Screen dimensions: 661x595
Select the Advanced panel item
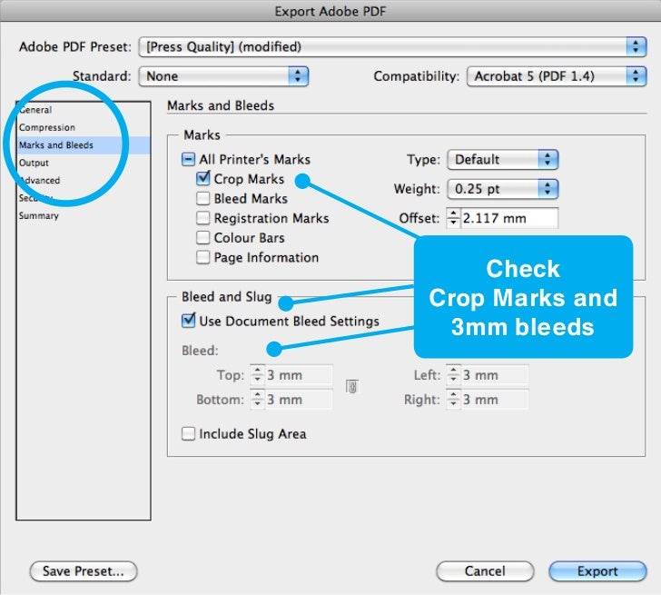(x=84, y=181)
